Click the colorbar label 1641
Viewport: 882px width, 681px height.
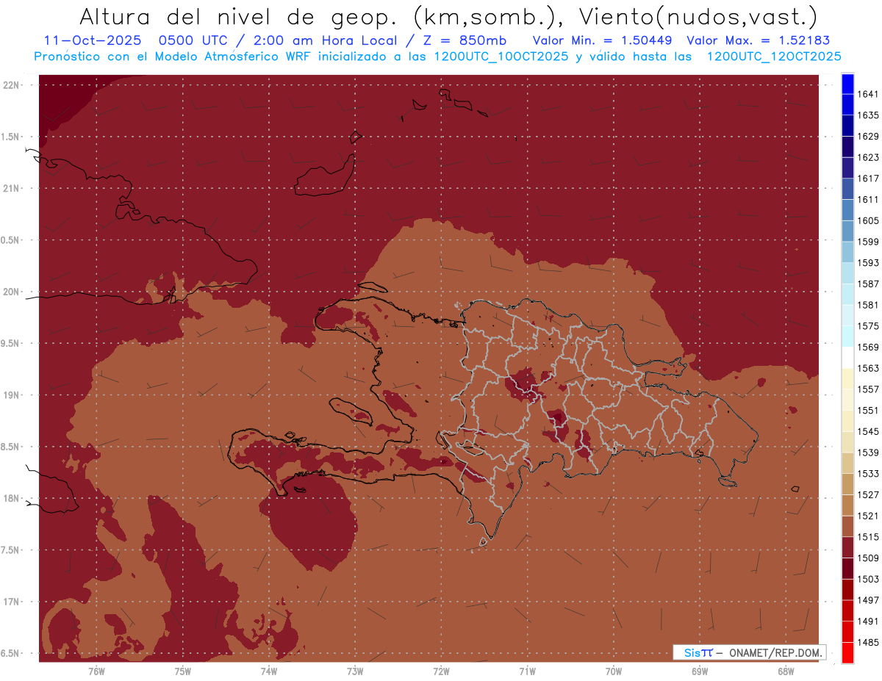[x=868, y=94]
